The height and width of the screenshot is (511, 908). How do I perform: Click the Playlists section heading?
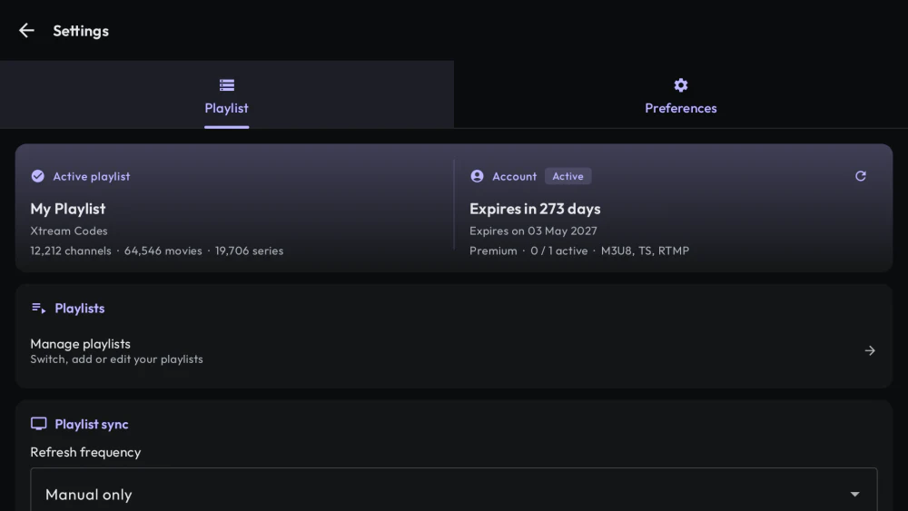click(80, 309)
